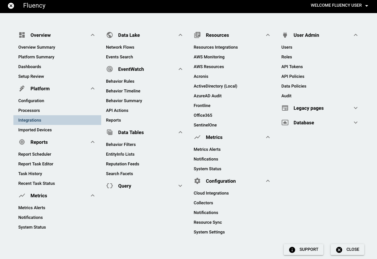Collapse the EventWatch section chevron
This screenshot has width=377, height=259.
(180, 69)
